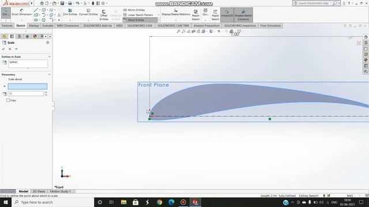
Task: Click the Save icon
Action: (x=62, y=3)
